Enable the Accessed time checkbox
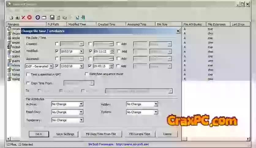This screenshot has height=148, width=256. click(90, 58)
